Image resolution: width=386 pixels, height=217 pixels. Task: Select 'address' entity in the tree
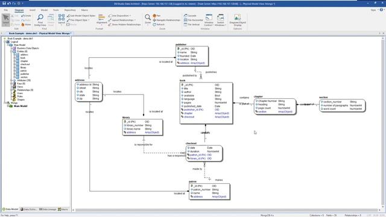24,55
